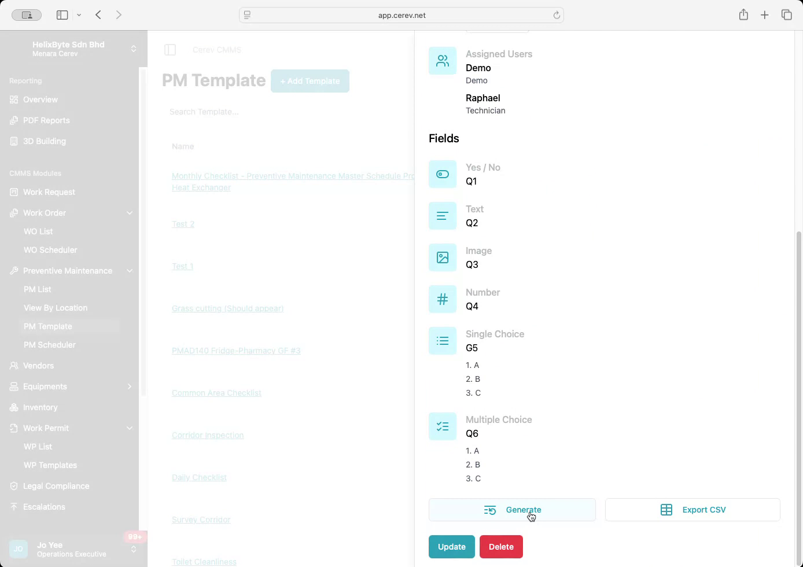Click the Raphael assigned user name
The height and width of the screenshot is (567, 803).
(483, 98)
